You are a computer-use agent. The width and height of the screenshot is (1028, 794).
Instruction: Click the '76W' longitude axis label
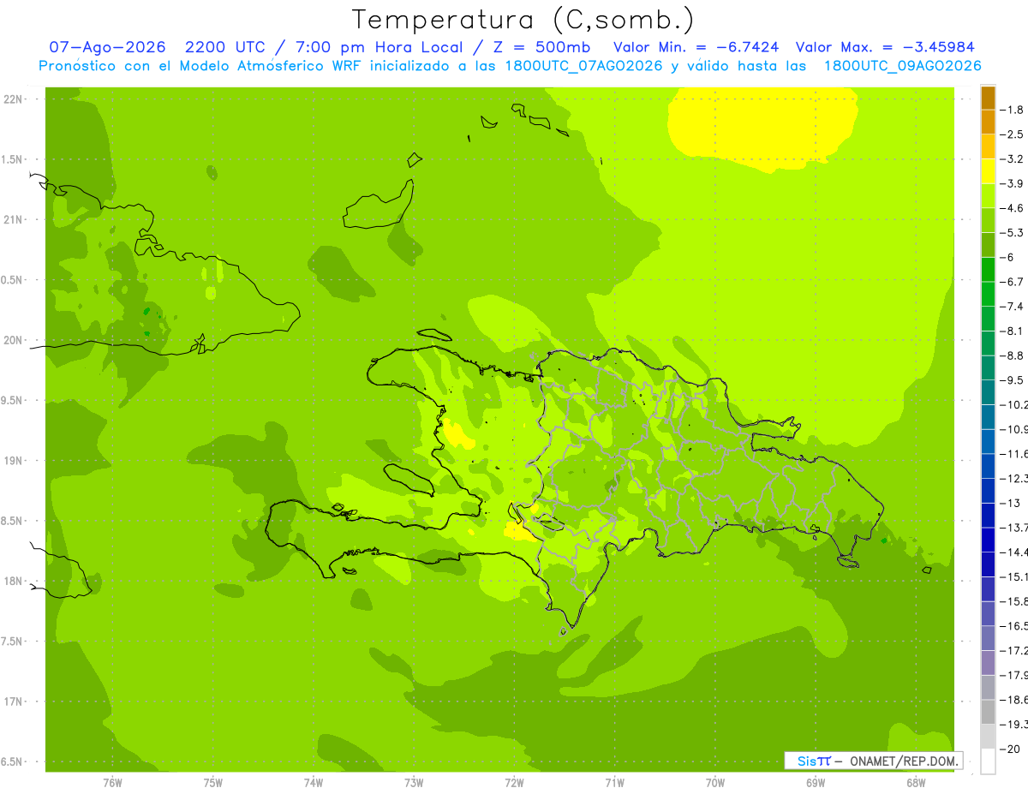point(111,783)
